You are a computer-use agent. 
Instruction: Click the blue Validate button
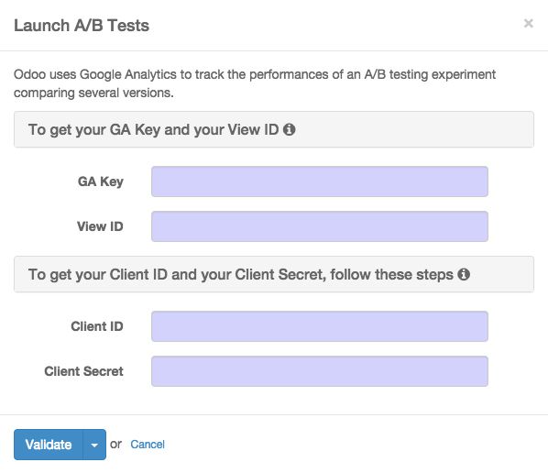pos(49,445)
